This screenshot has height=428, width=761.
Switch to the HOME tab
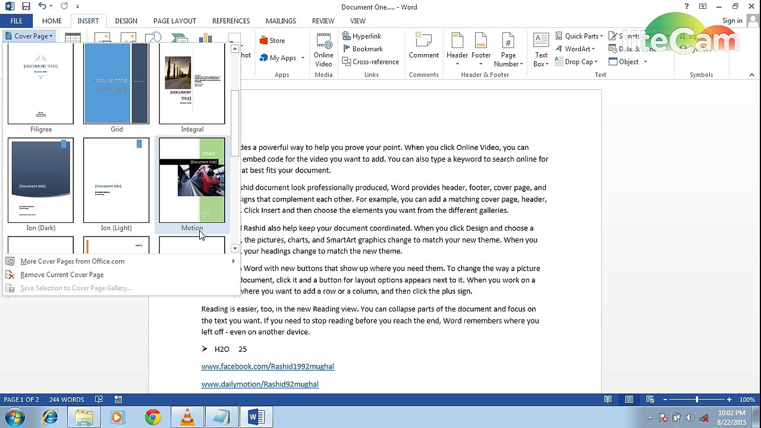(52, 21)
